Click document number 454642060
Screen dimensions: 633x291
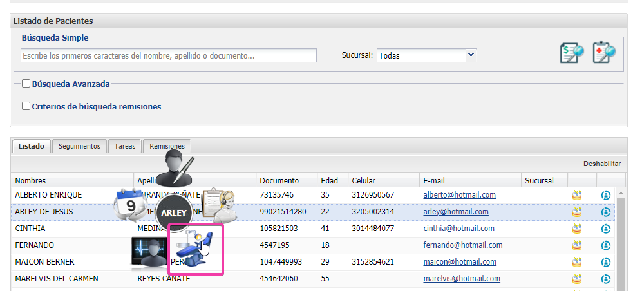click(279, 279)
